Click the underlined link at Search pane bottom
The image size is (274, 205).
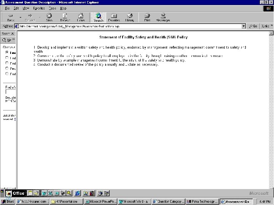[15, 119]
